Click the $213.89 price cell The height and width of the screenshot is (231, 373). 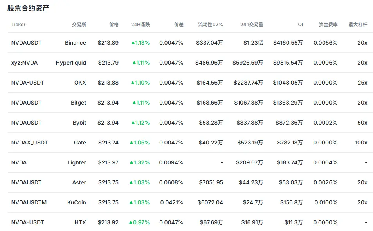click(108, 43)
